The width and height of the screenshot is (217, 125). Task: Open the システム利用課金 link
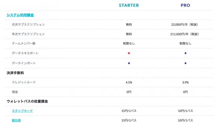pyautogui.click(x=20, y=15)
